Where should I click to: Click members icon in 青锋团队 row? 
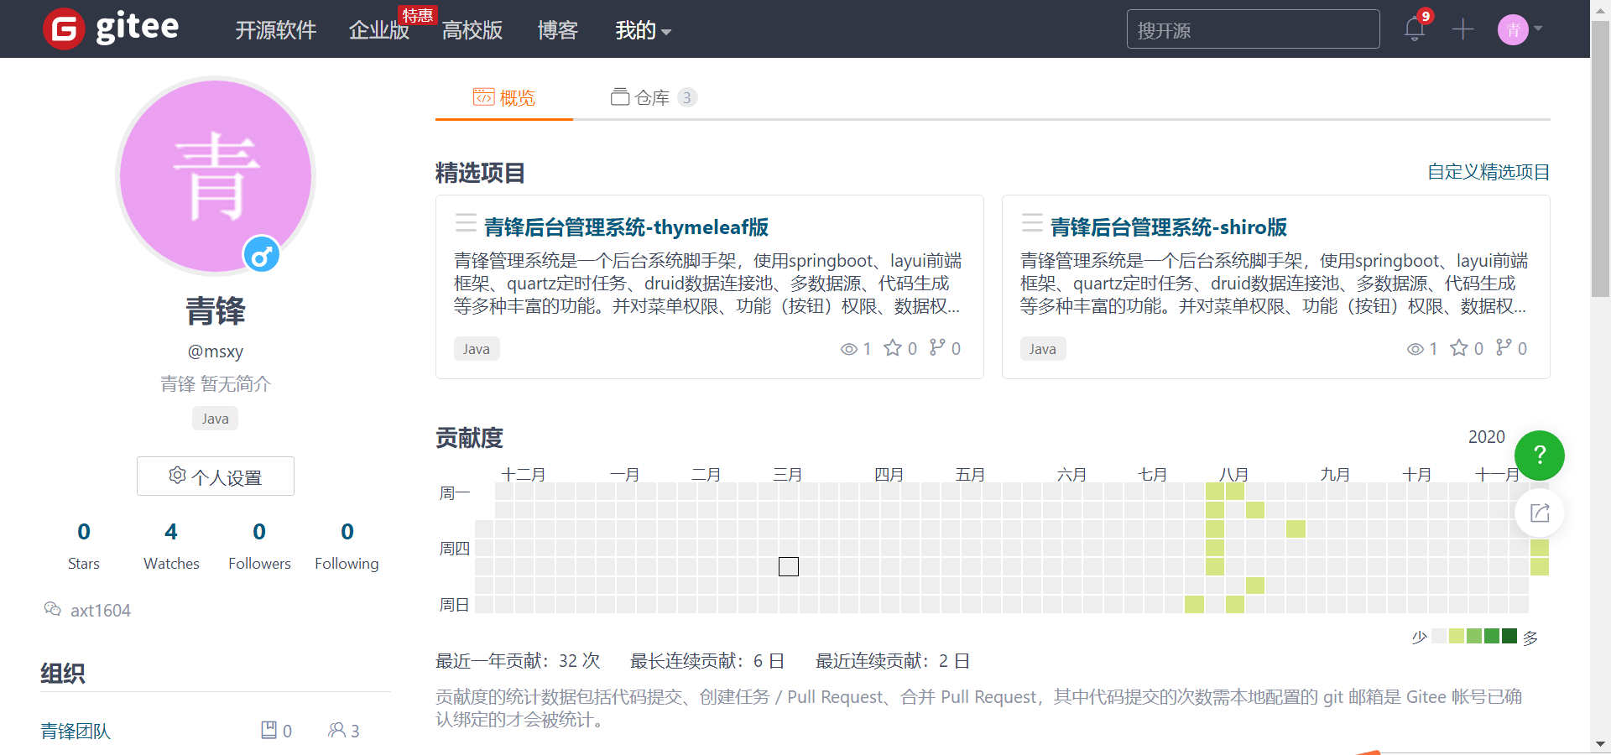tap(336, 730)
